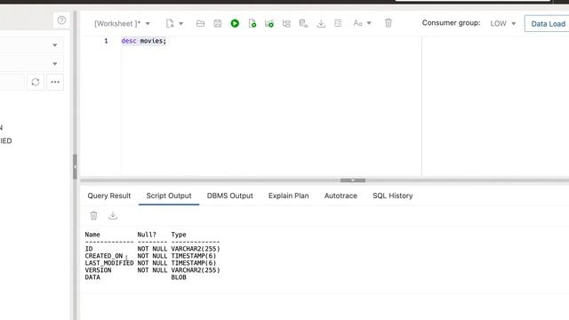The width and height of the screenshot is (569, 320).
Task: Click the clear worksheet trash icon
Action: pyautogui.click(x=389, y=23)
